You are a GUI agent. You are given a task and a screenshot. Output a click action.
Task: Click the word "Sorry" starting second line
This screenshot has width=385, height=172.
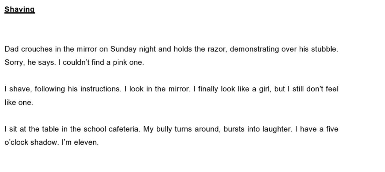click(x=14, y=63)
